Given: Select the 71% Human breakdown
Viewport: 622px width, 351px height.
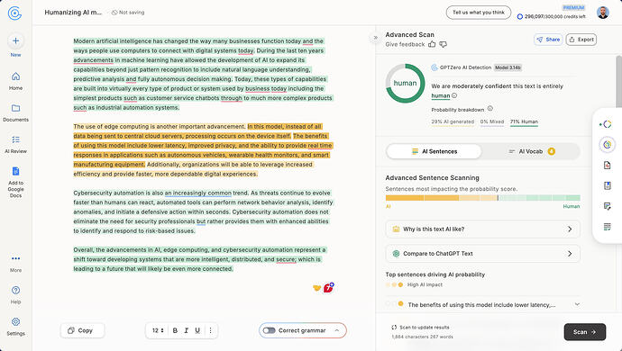Looking at the screenshot, I should 524,121.
